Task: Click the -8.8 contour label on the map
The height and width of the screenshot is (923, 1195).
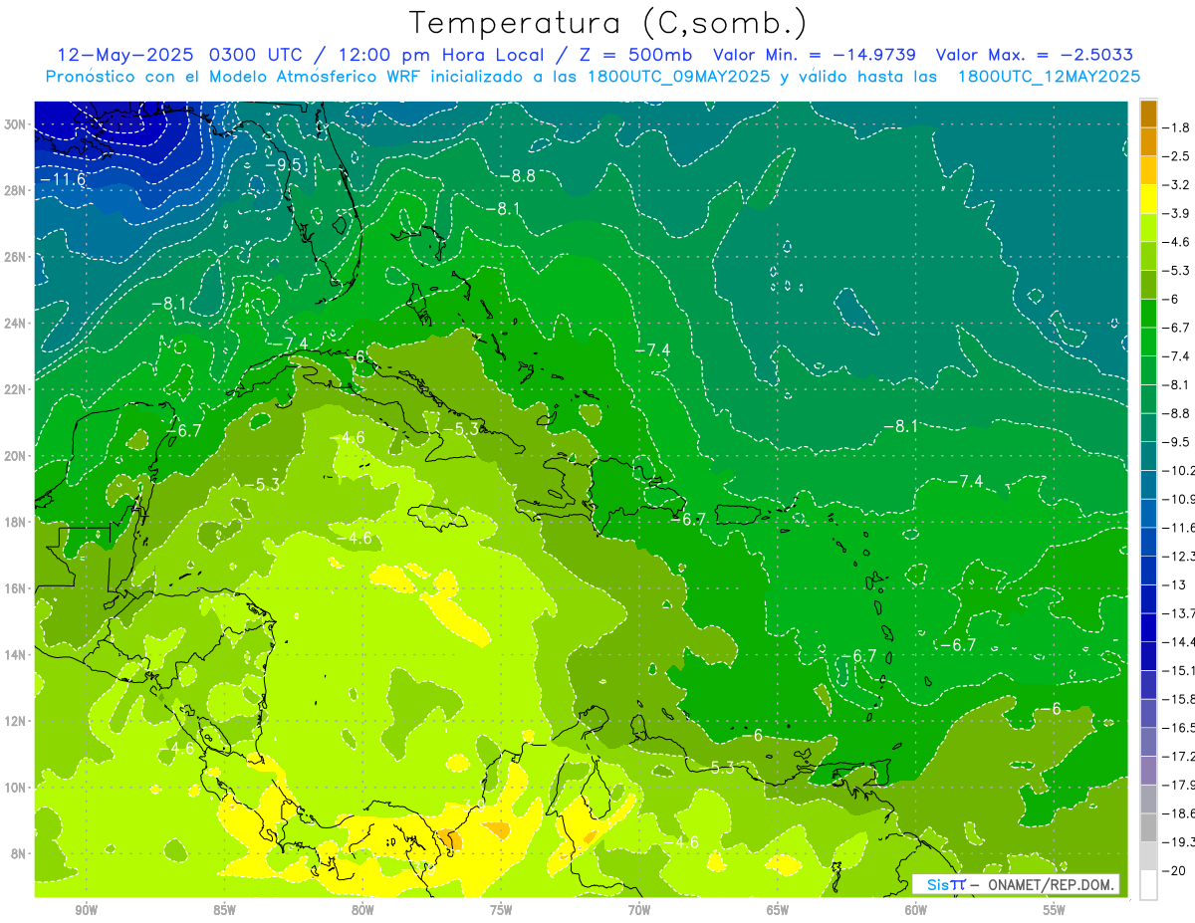Action: point(518,176)
